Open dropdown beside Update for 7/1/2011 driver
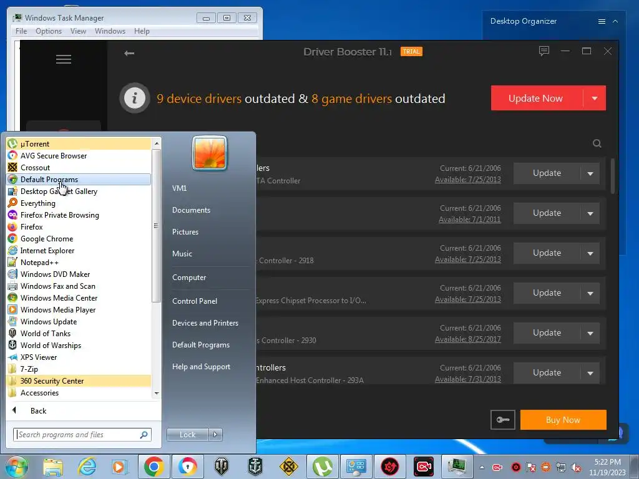 click(x=590, y=213)
